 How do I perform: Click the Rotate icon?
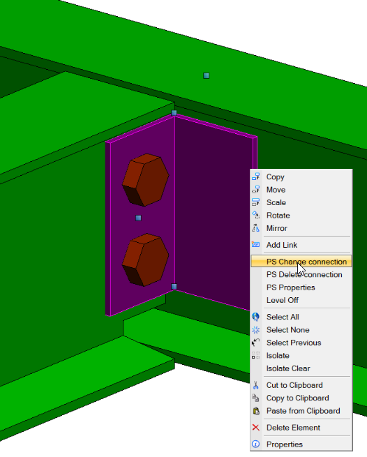(x=255, y=215)
